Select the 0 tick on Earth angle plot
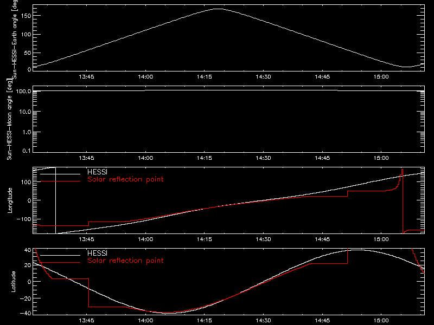This screenshot has height=325, width=434. click(29, 69)
